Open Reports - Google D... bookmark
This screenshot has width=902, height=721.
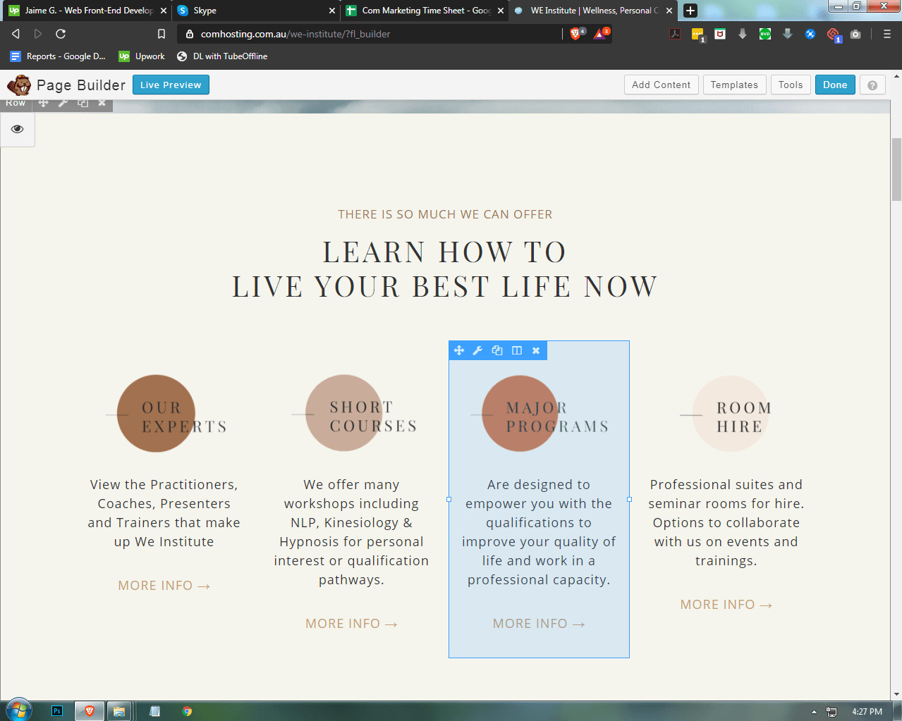(58, 56)
